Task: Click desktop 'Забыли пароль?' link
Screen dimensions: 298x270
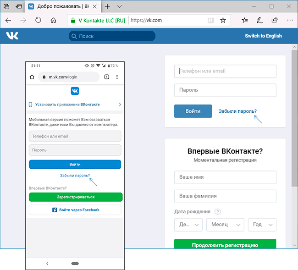Action: pos(237,111)
